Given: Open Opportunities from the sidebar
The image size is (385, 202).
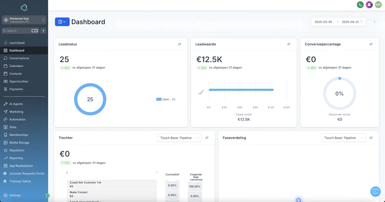Looking at the screenshot, I should 19,81.
